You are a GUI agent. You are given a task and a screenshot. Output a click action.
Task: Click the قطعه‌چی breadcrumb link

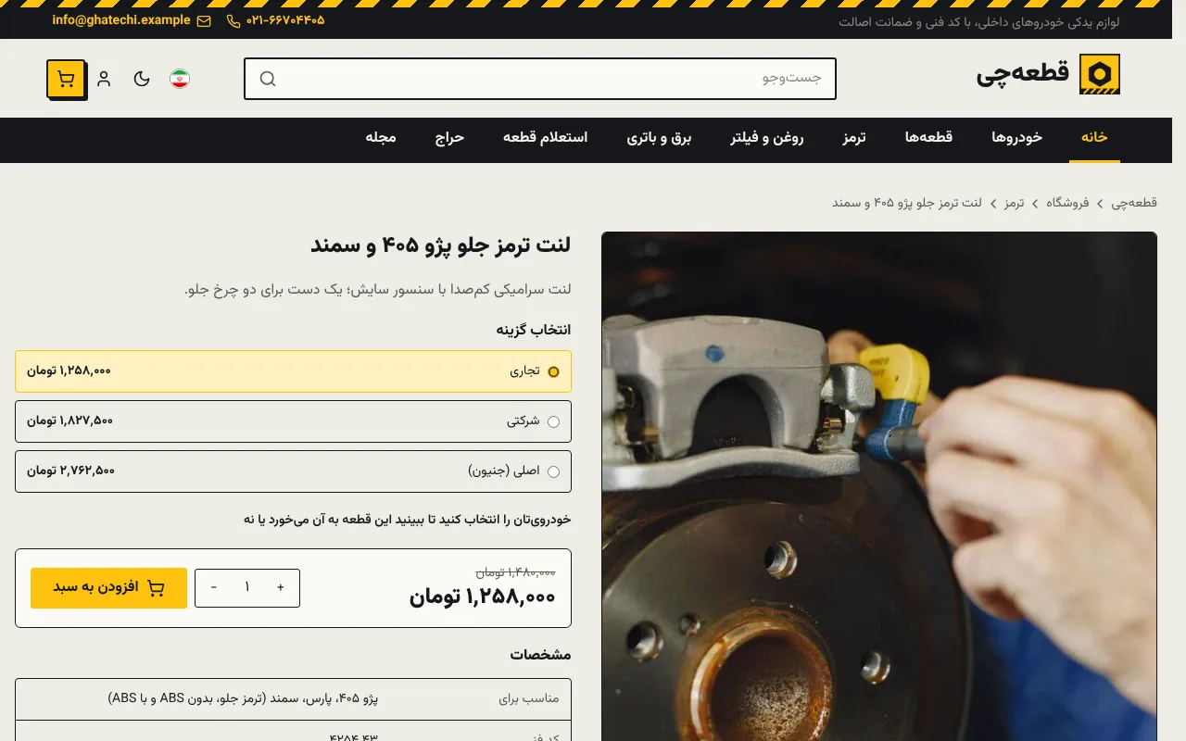coord(1134,203)
